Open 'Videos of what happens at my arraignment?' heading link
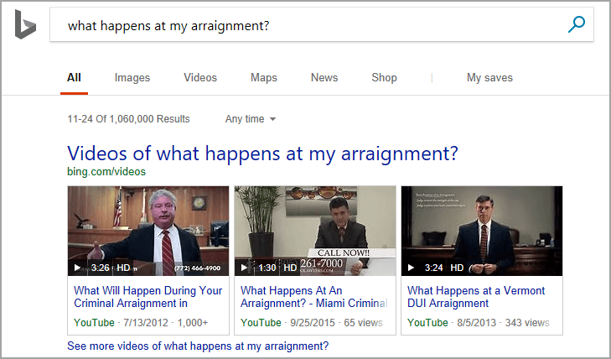 tap(262, 153)
